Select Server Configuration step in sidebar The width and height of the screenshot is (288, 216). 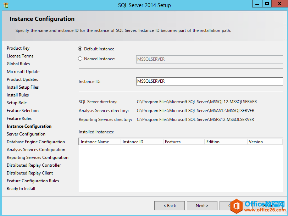[26, 134]
